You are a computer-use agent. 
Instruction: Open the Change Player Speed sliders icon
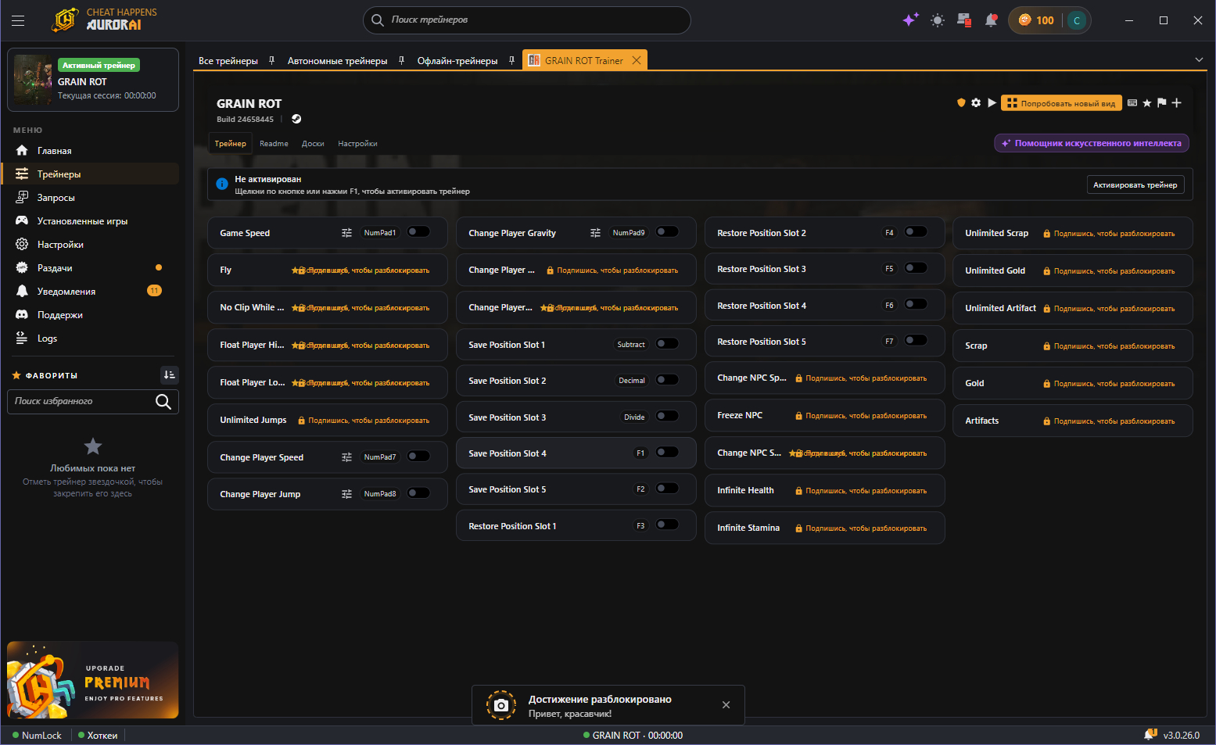click(x=346, y=457)
